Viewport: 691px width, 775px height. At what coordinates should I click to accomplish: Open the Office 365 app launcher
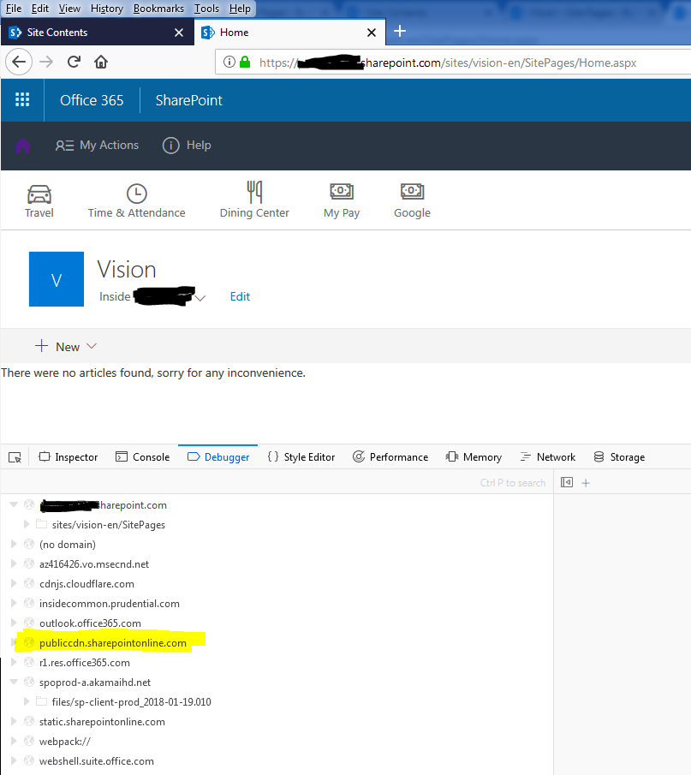pos(22,99)
